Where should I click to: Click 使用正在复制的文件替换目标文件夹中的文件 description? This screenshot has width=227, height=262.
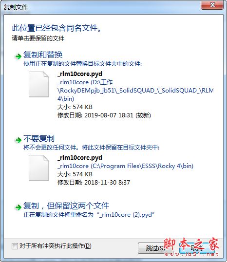(83, 64)
